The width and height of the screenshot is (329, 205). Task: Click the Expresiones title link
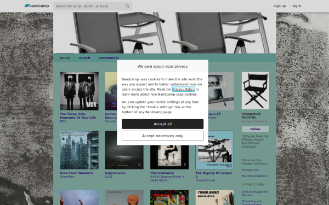tap(115, 173)
